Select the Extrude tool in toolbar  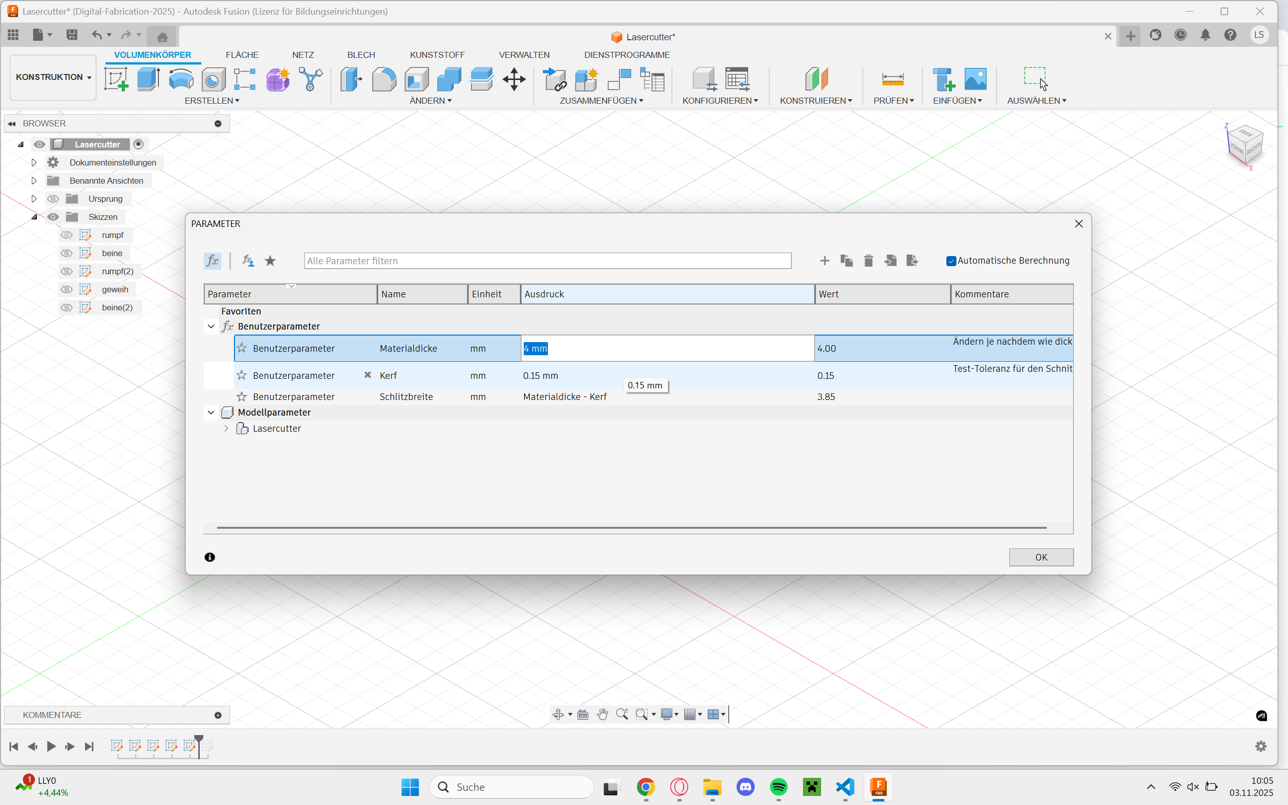[148, 79]
